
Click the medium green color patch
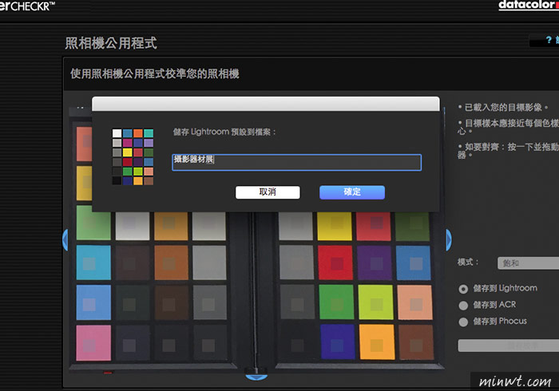coord(336,302)
